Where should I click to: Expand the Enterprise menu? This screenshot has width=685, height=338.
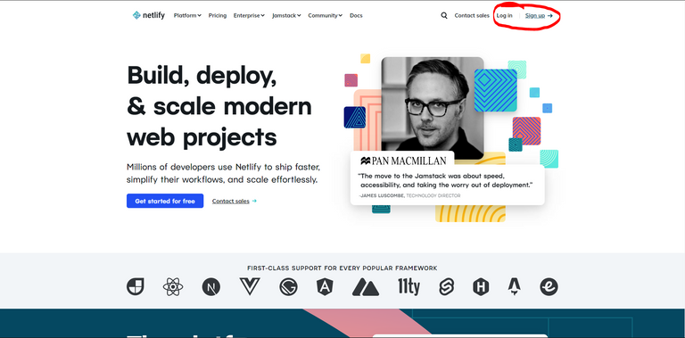coord(249,15)
